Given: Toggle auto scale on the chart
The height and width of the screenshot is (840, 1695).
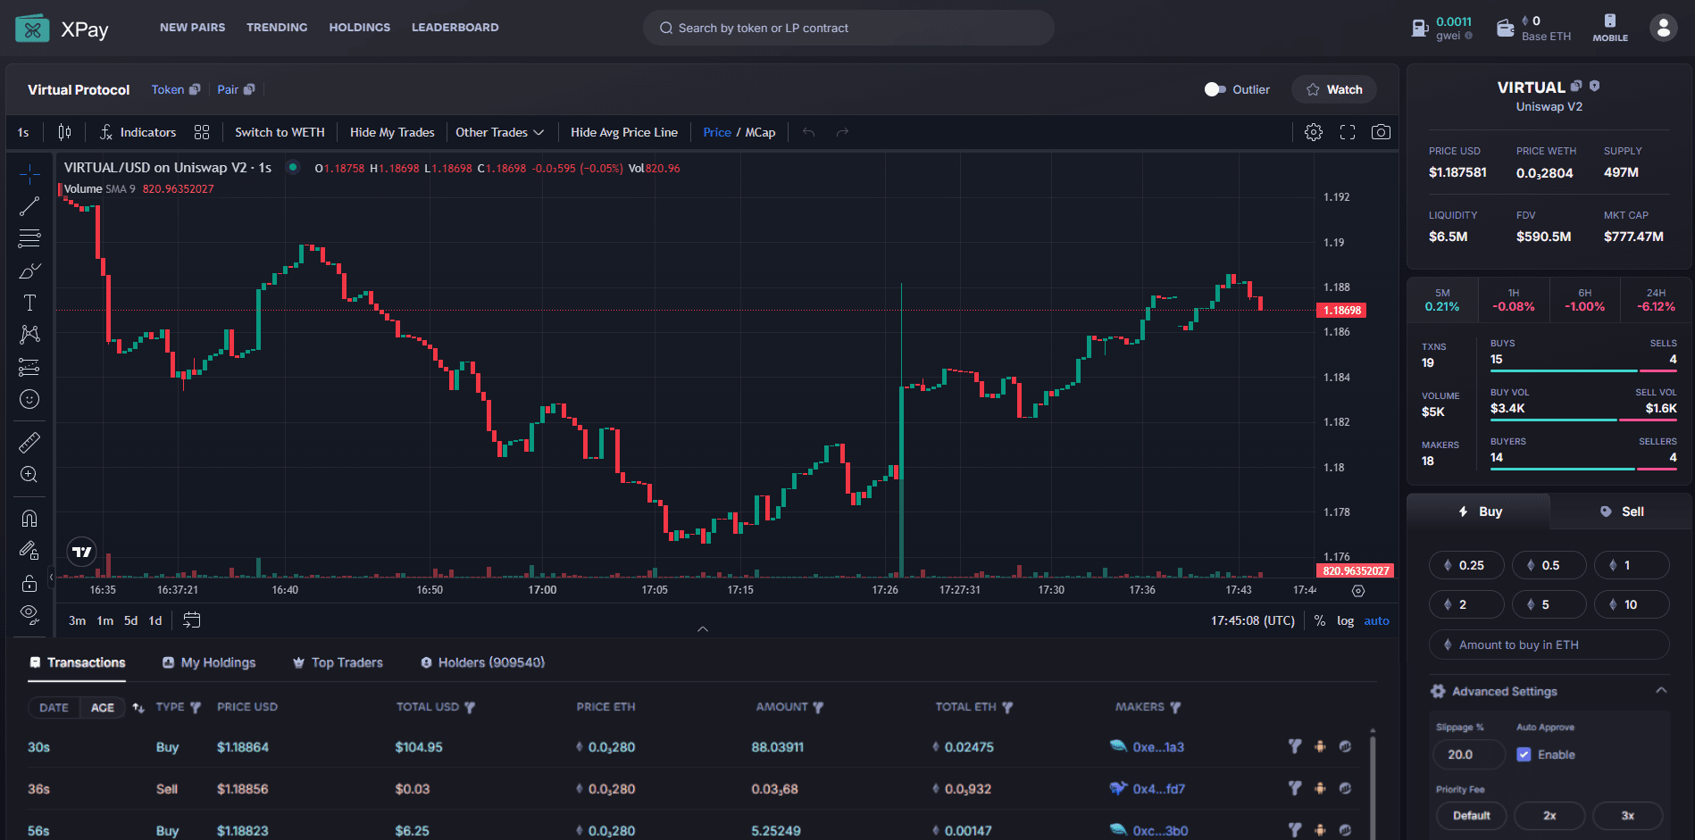Looking at the screenshot, I should click(x=1376, y=620).
